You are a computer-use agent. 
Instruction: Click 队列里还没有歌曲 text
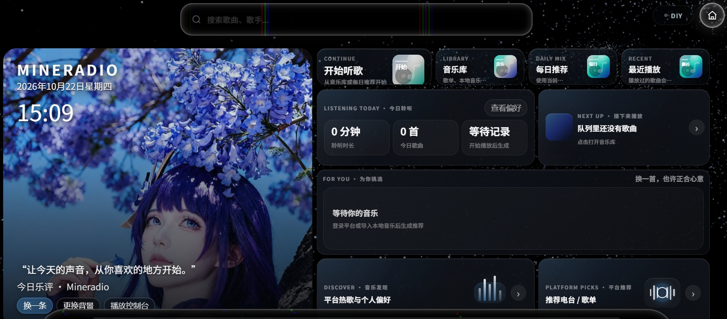coord(607,129)
